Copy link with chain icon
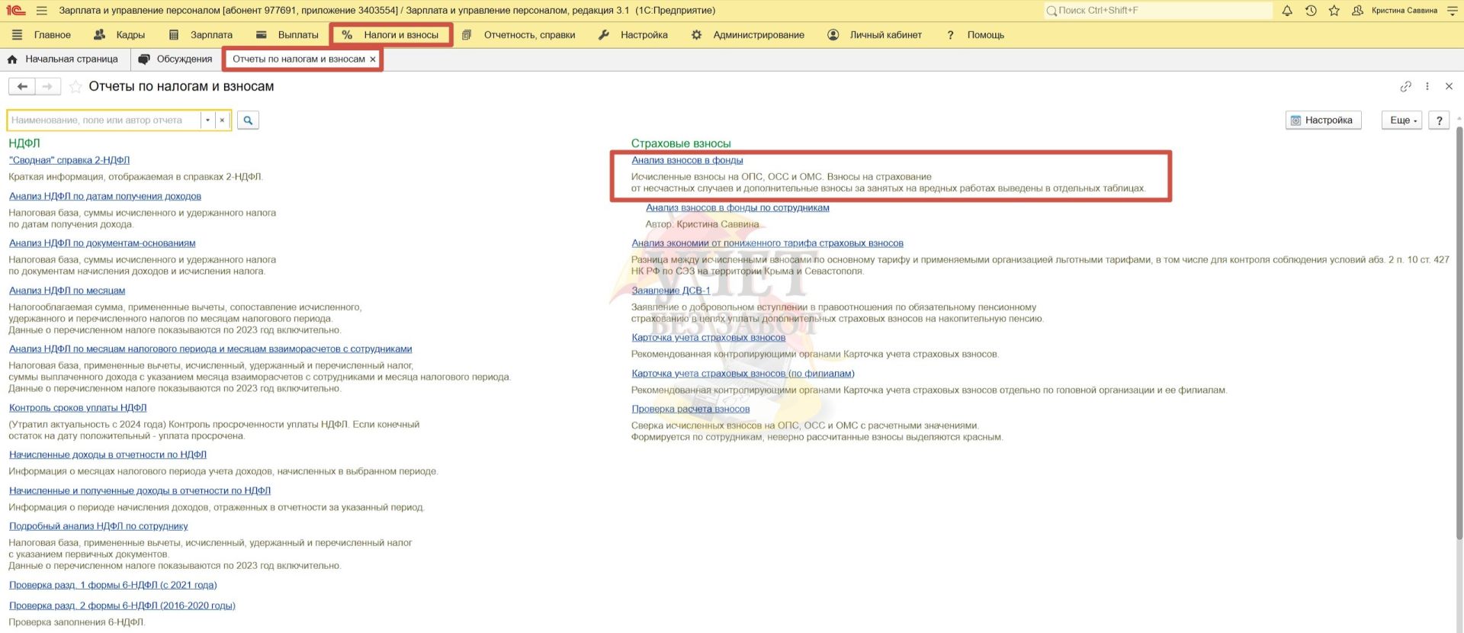Screen dimensions: 1464x633 pyautogui.click(x=1405, y=87)
